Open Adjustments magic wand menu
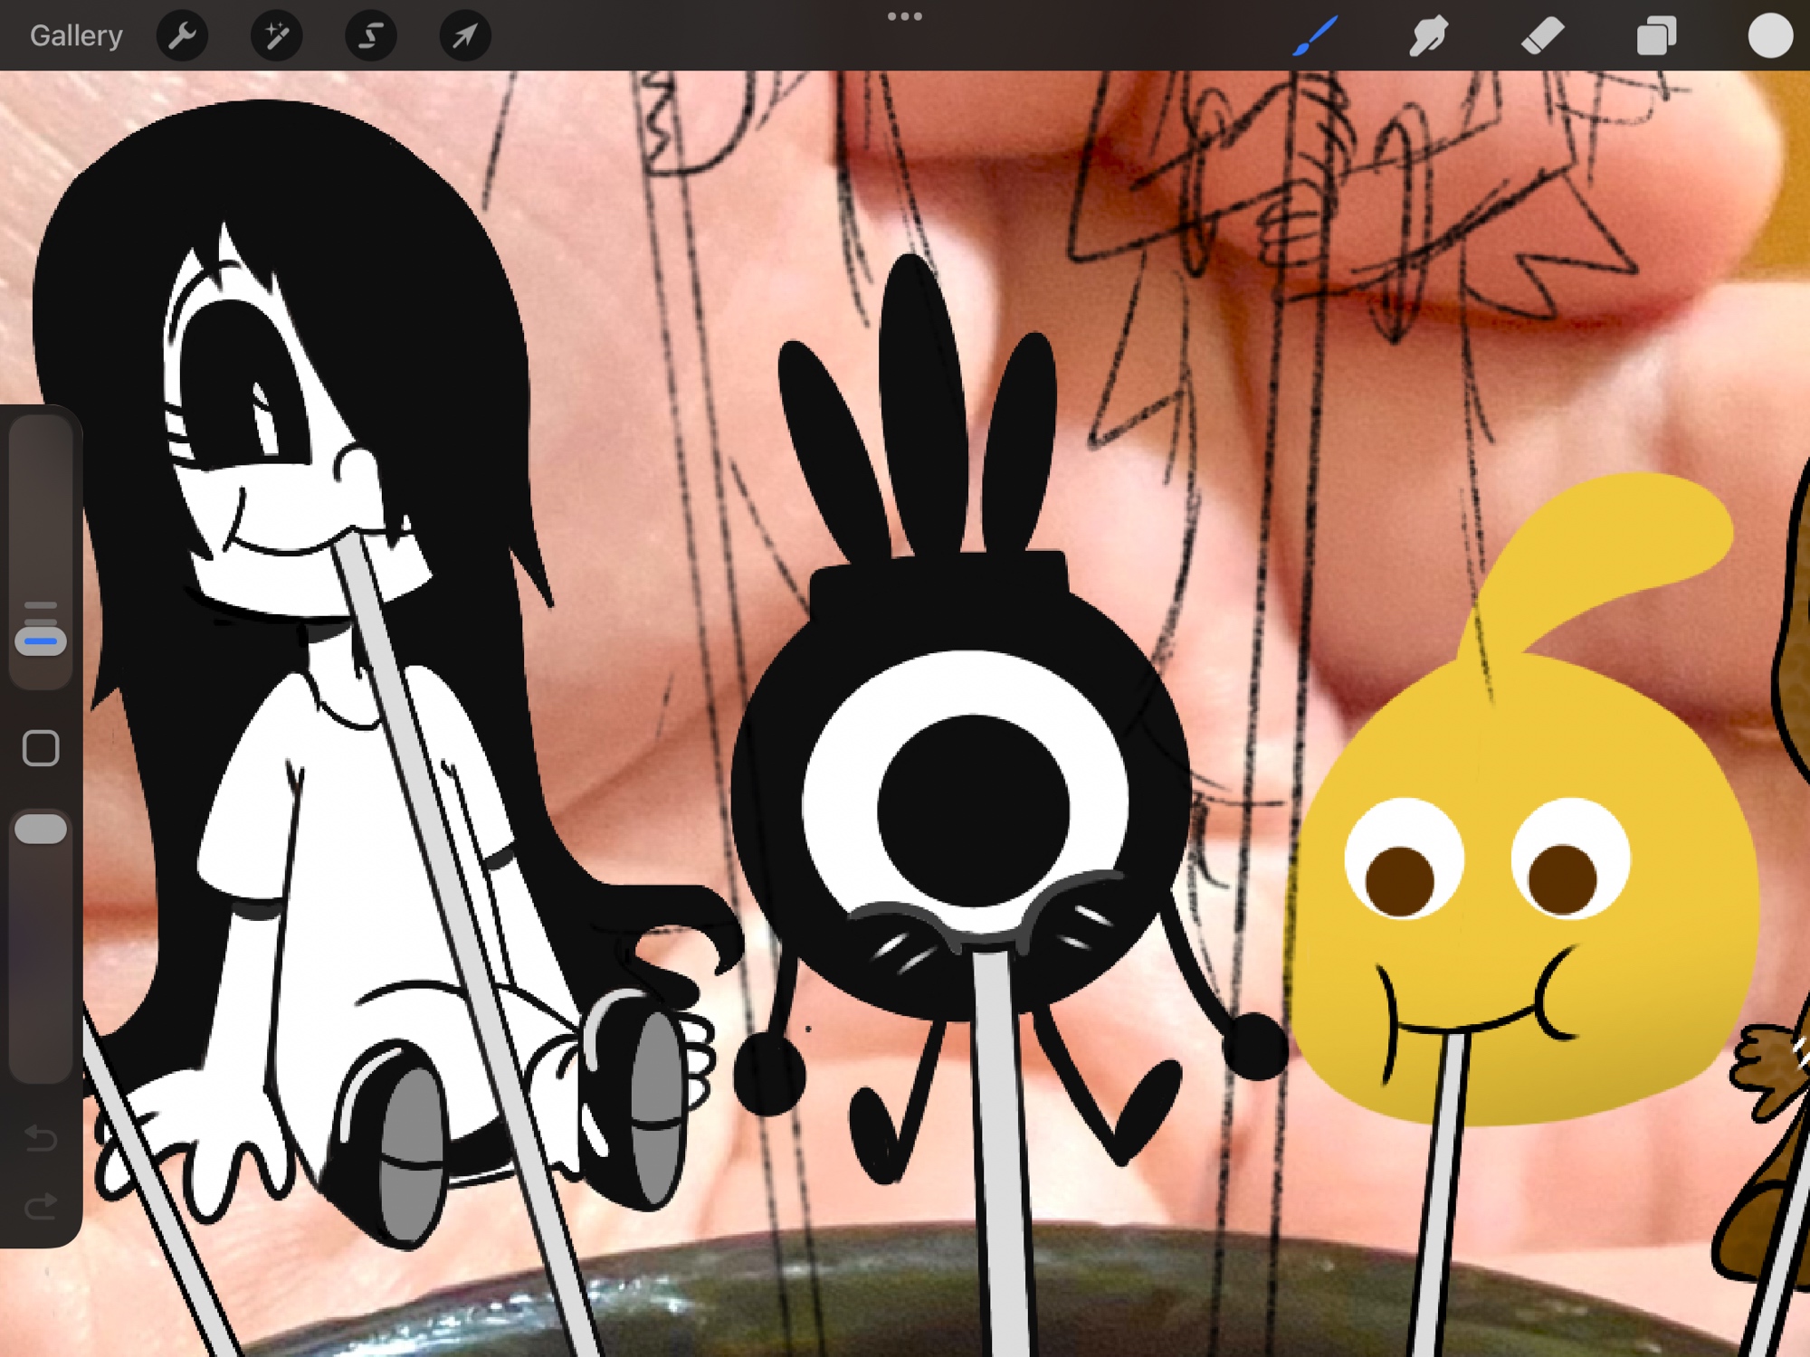 (x=277, y=36)
